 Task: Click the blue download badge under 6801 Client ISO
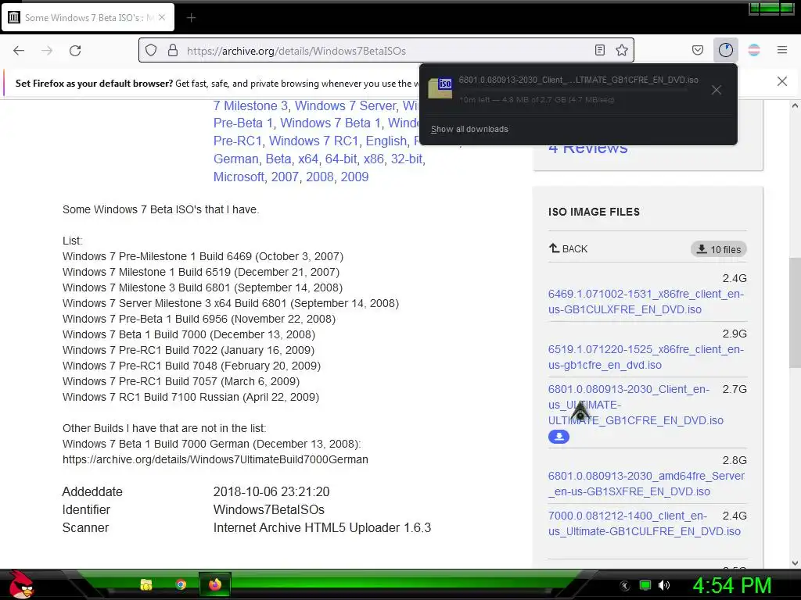559,437
